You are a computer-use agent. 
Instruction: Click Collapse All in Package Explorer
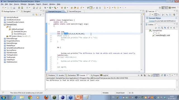(34, 15)
